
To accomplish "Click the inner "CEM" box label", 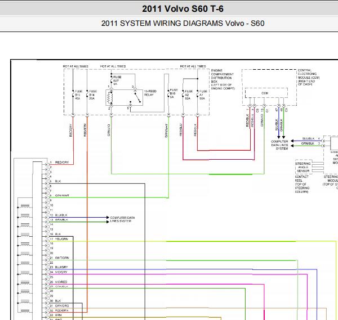I will coord(265,93).
